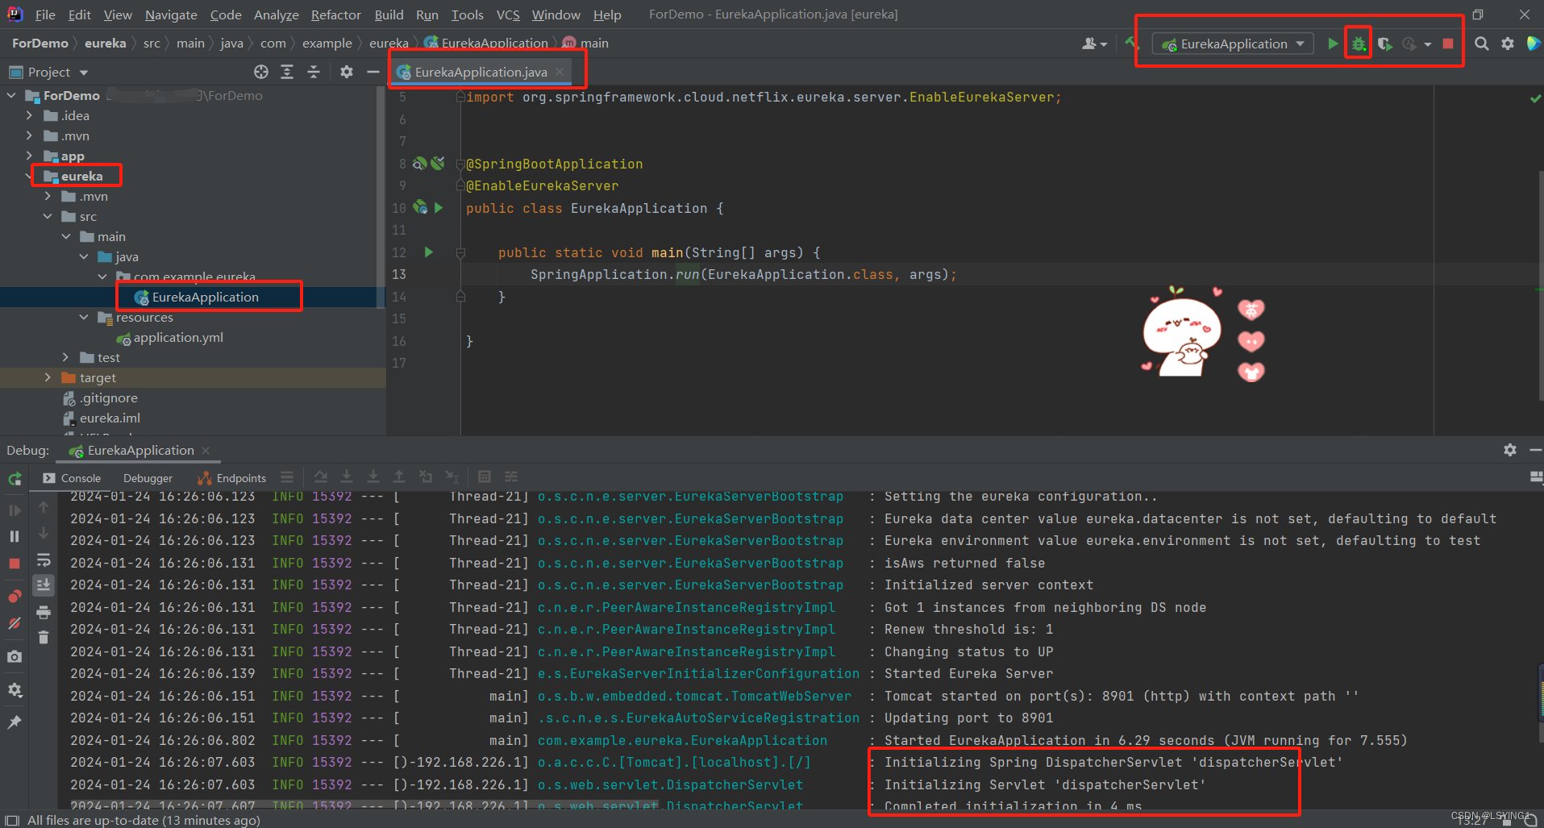The image size is (1544, 828).
Task: Open the File menu
Action: coord(45,15)
